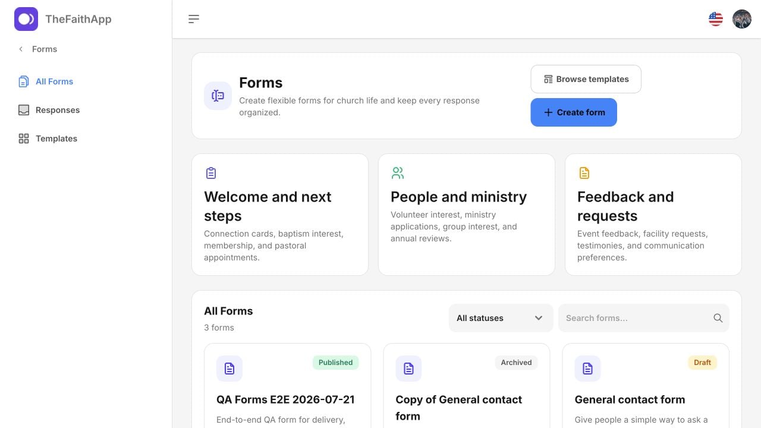
Task: Click the document icon in Feedback card
Action: [x=584, y=173]
